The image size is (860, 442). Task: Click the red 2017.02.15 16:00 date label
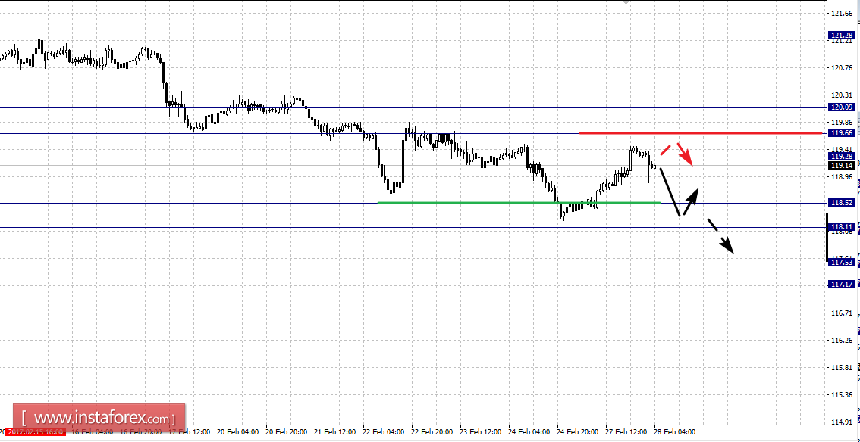(36, 431)
